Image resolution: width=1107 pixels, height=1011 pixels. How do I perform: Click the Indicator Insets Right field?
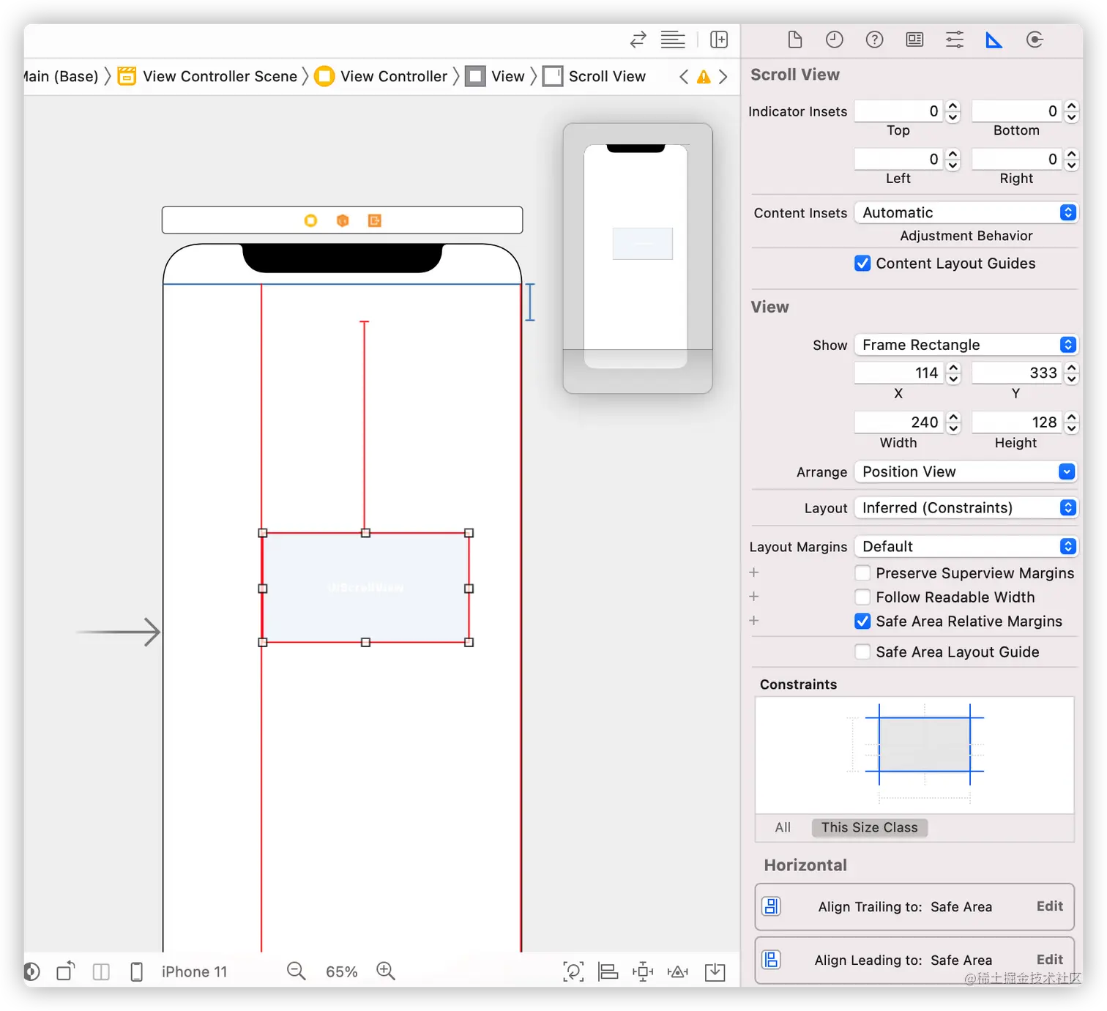click(1017, 160)
